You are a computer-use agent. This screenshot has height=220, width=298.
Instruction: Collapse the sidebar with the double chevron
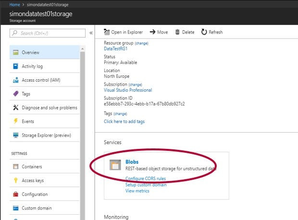(x=91, y=33)
